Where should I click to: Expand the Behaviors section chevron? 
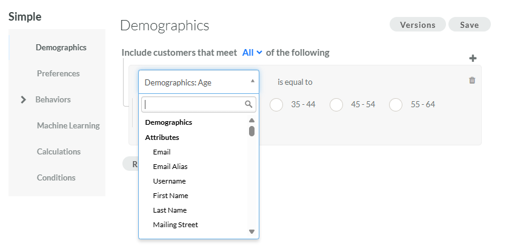(24, 99)
